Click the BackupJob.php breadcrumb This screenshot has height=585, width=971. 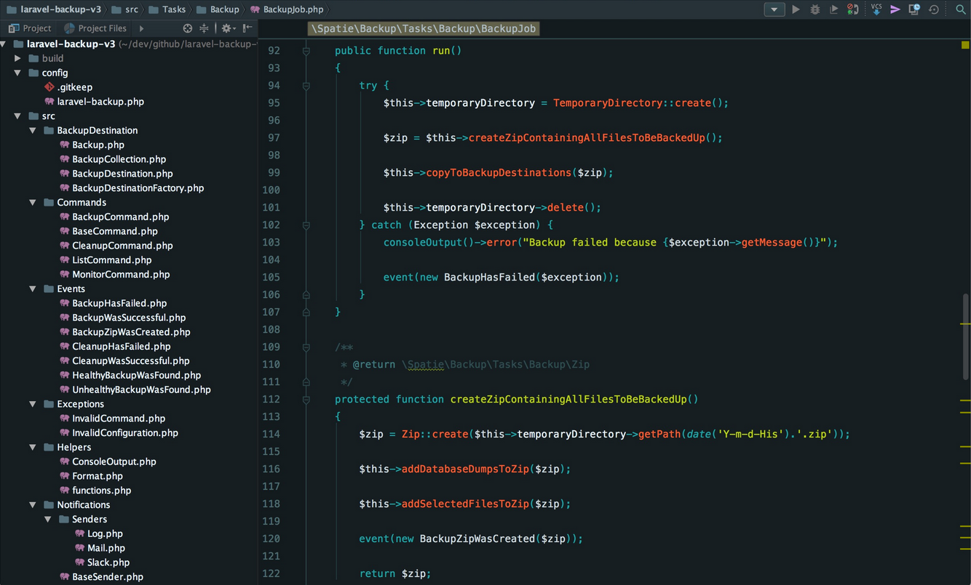coord(287,9)
